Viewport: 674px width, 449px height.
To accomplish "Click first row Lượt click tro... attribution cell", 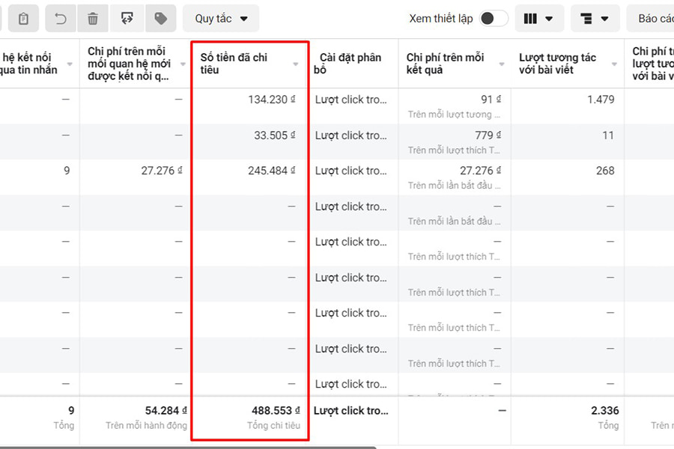I will 351,100.
